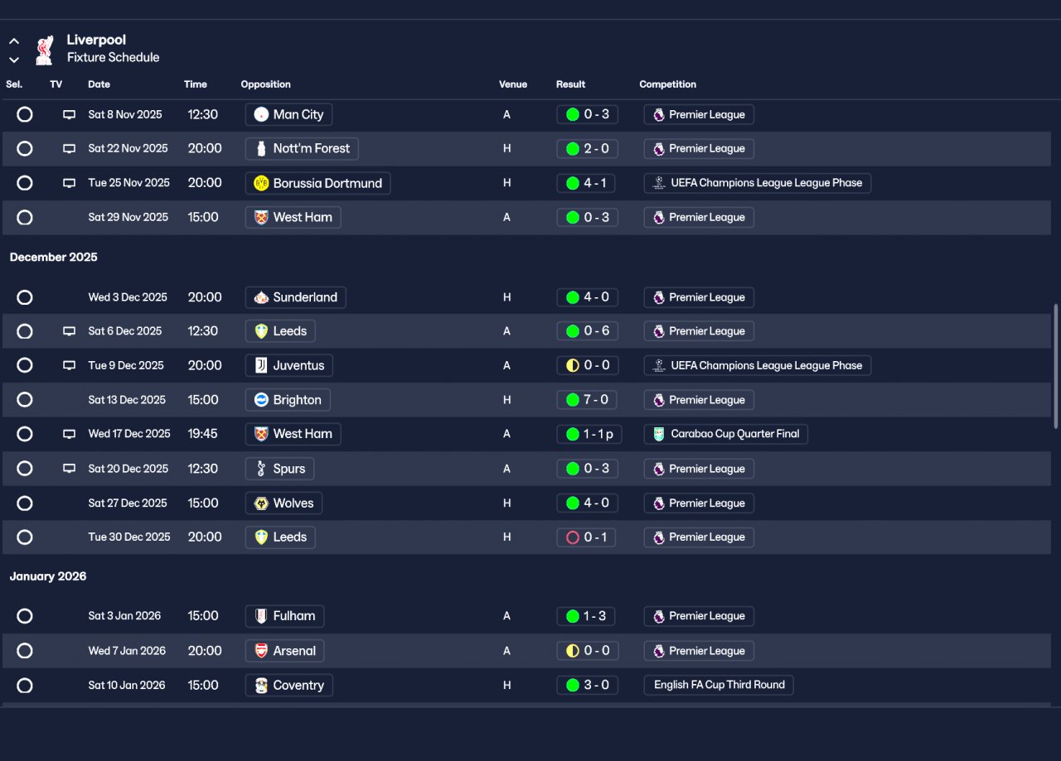
Task: Click the Carabao Cup competition icon
Action: click(x=659, y=434)
